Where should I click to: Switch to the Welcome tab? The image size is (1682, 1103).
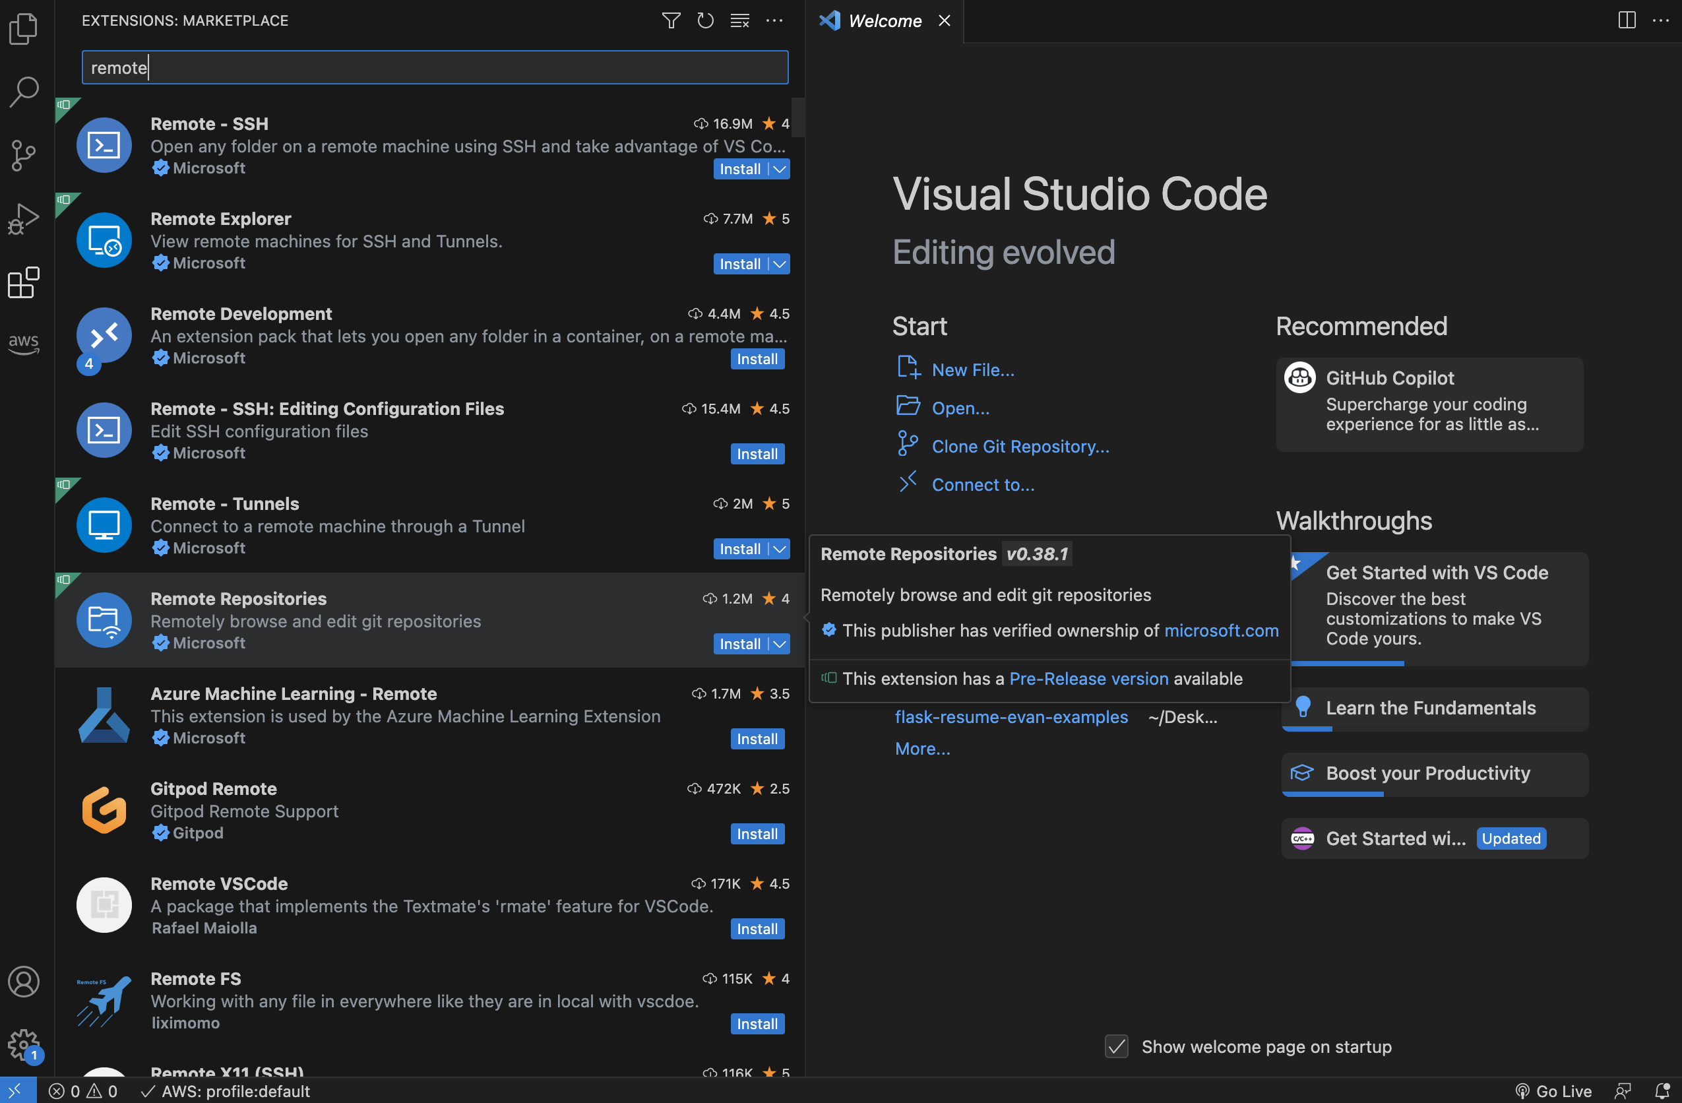(885, 21)
